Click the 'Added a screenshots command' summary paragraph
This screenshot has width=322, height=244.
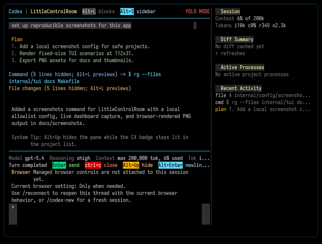[x=101, y=116]
